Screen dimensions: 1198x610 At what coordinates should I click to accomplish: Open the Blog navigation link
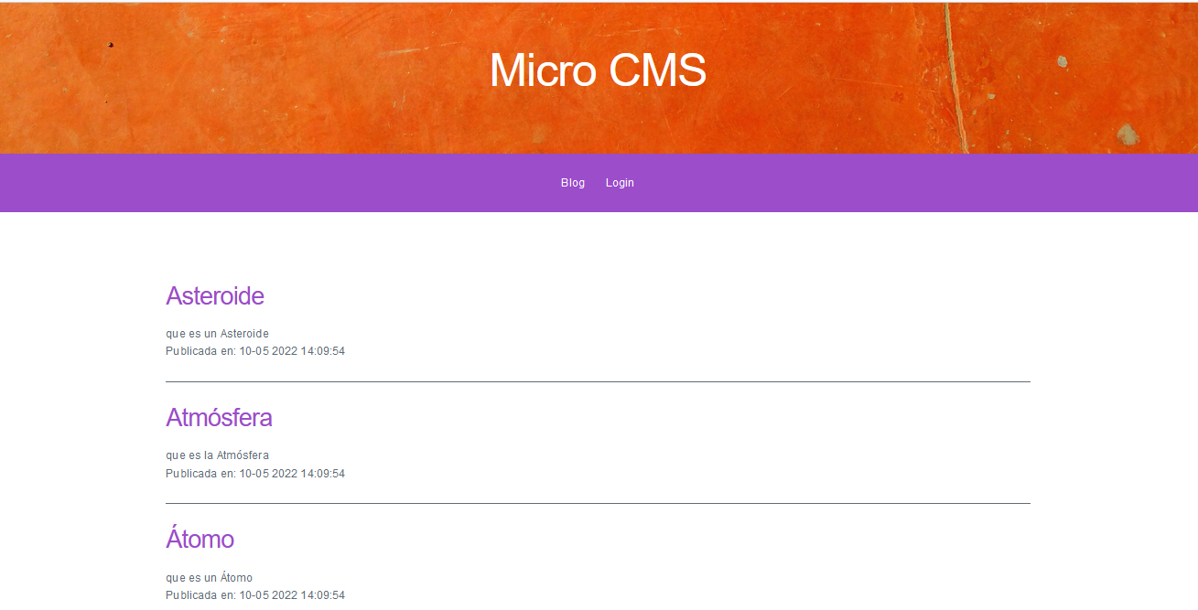coord(573,183)
